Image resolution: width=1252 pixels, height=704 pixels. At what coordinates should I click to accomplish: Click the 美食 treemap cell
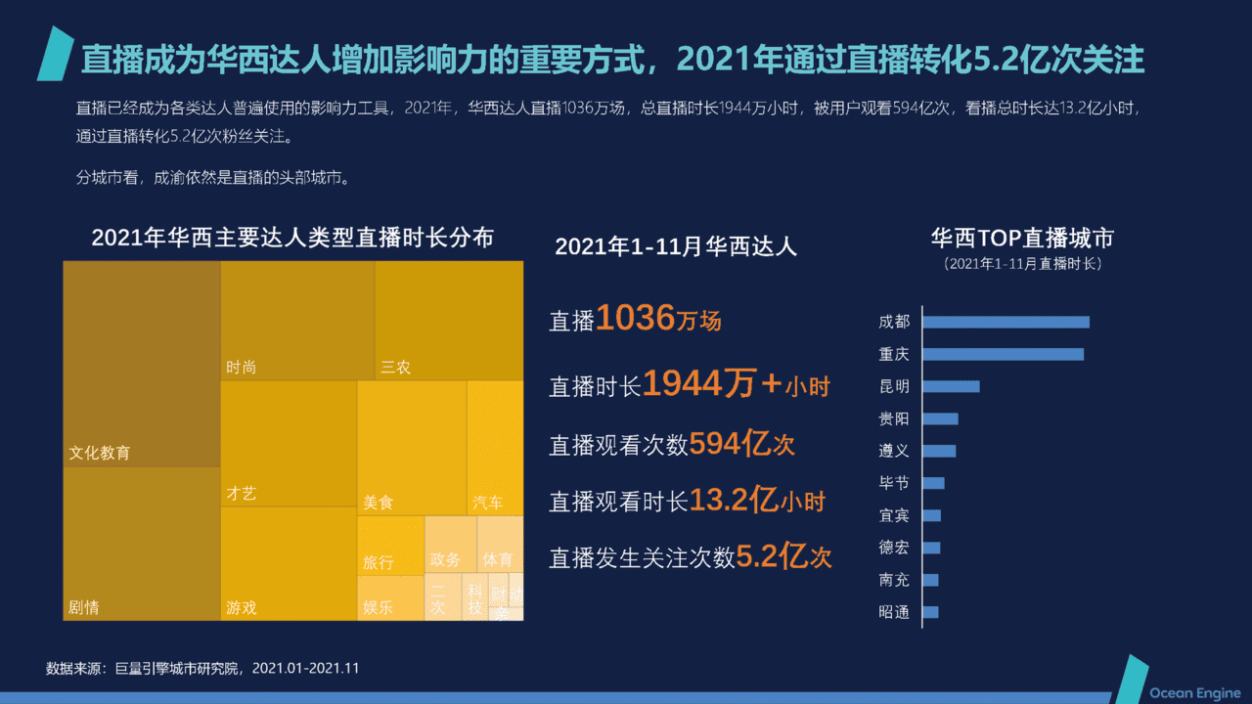411,448
